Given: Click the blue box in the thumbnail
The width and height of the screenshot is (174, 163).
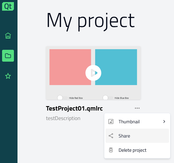Looking at the screenshot, I should [x=116, y=67].
